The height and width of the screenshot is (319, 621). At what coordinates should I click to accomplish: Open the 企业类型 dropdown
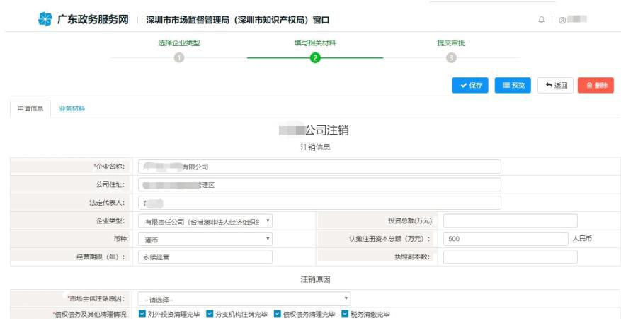coord(205,221)
